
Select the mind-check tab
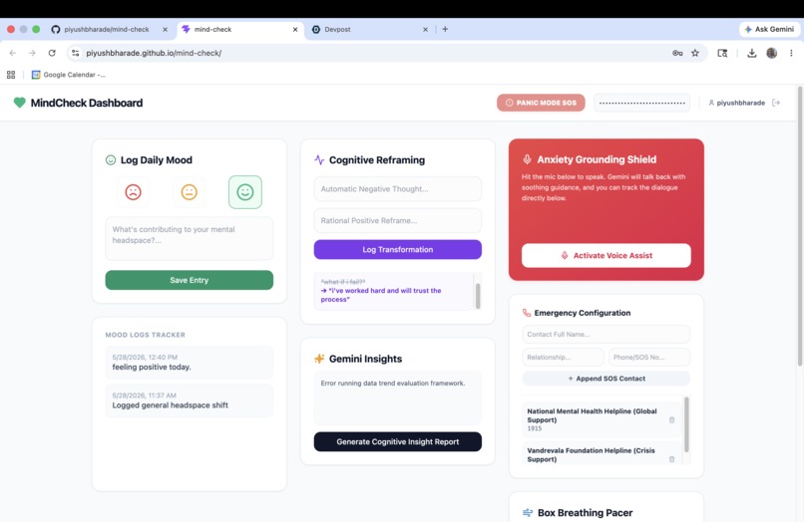tap(240, 29)
